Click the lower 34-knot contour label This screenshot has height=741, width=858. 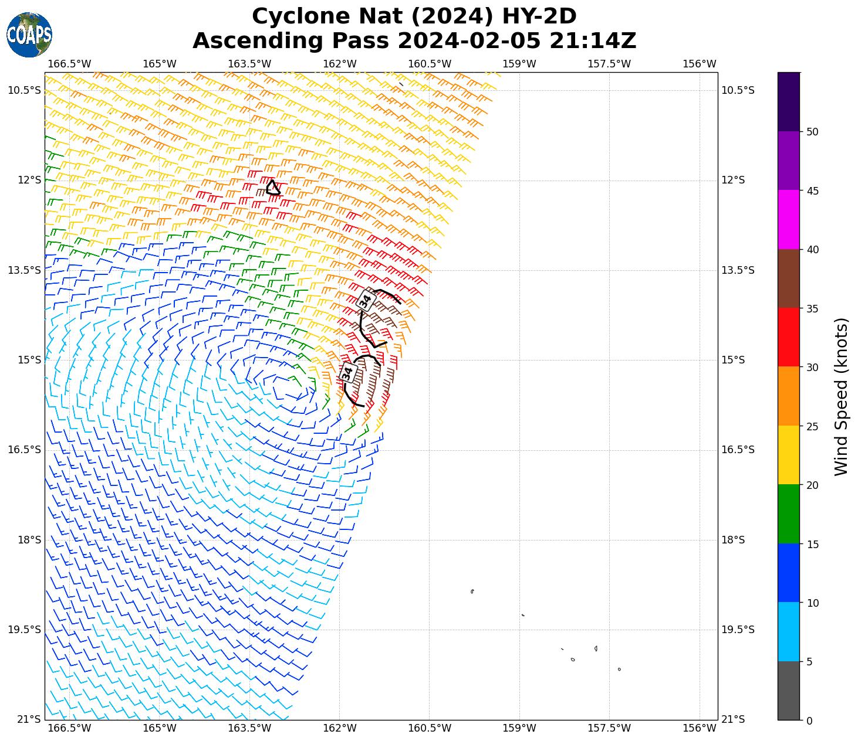[x=349, y=372]
